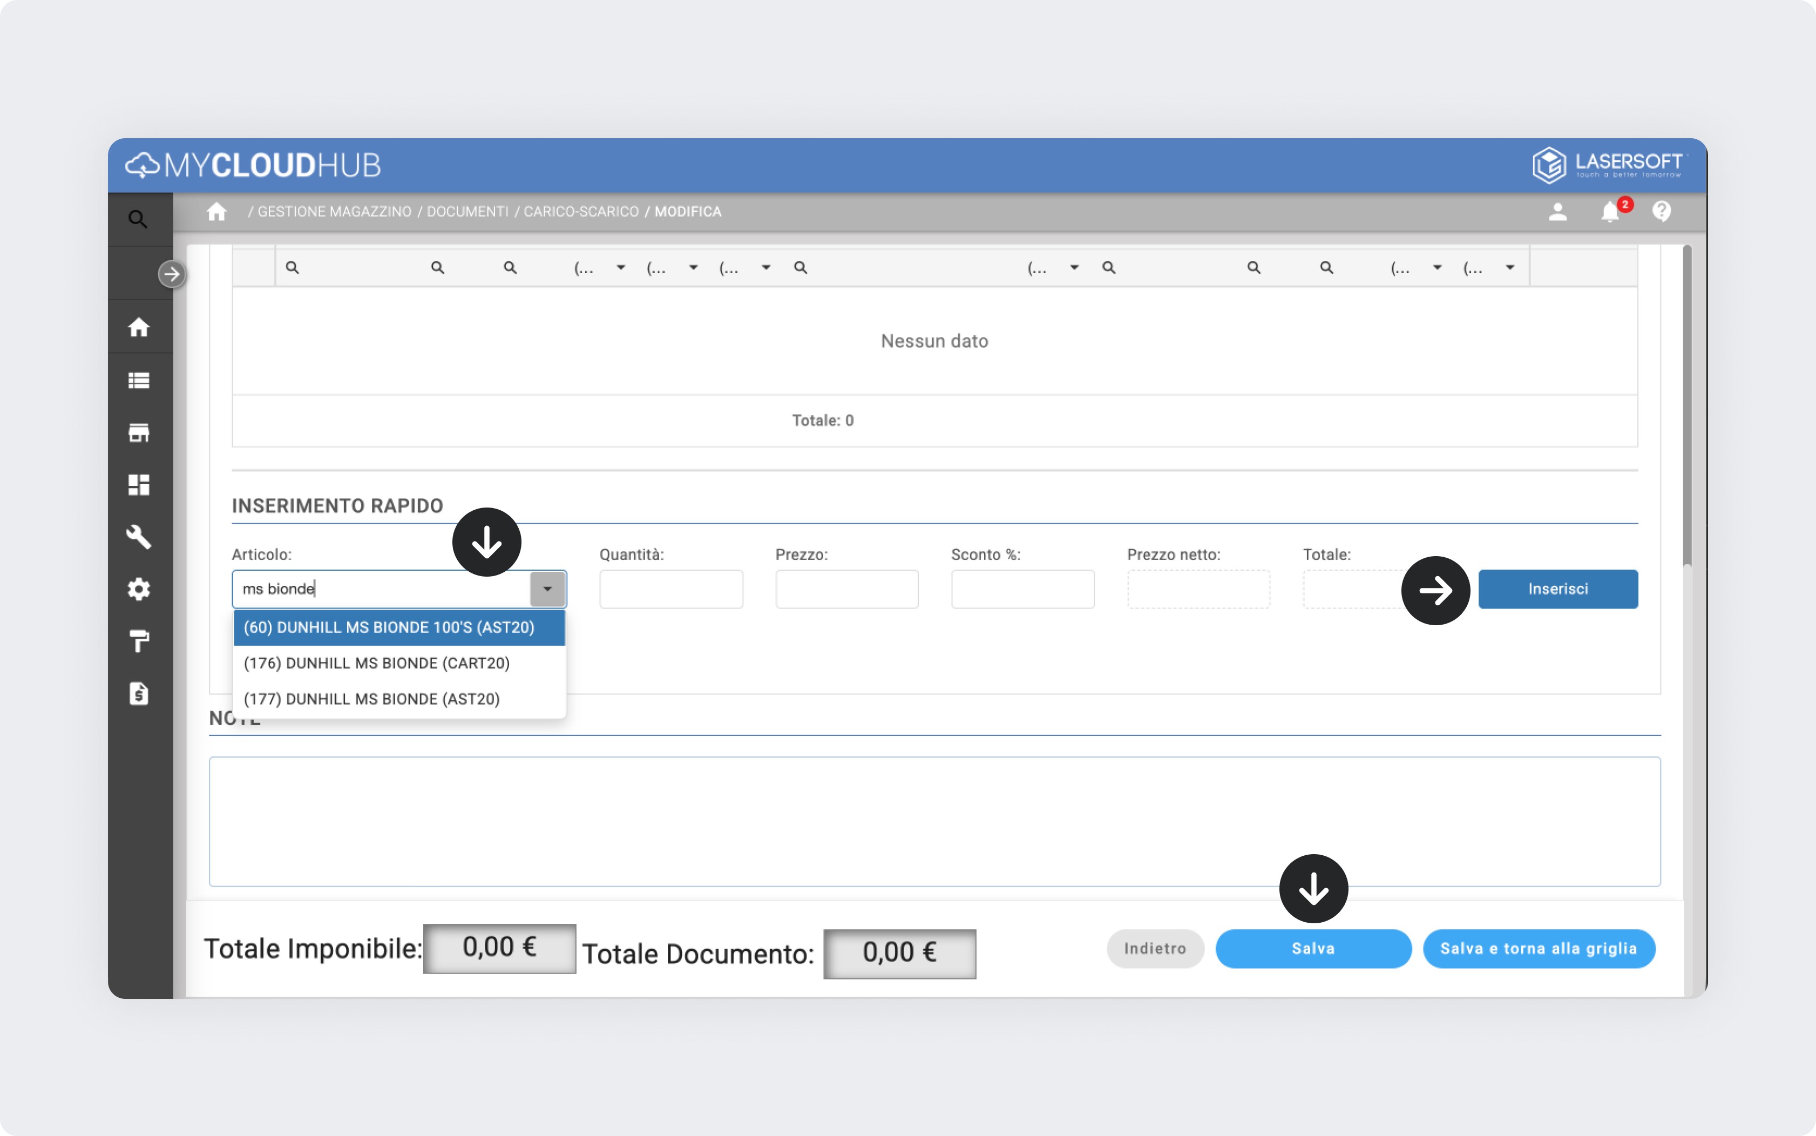The image size is (1816, 1136).
Task: Open the list view icon in the sidebar
Action: [x=139, y=381]
